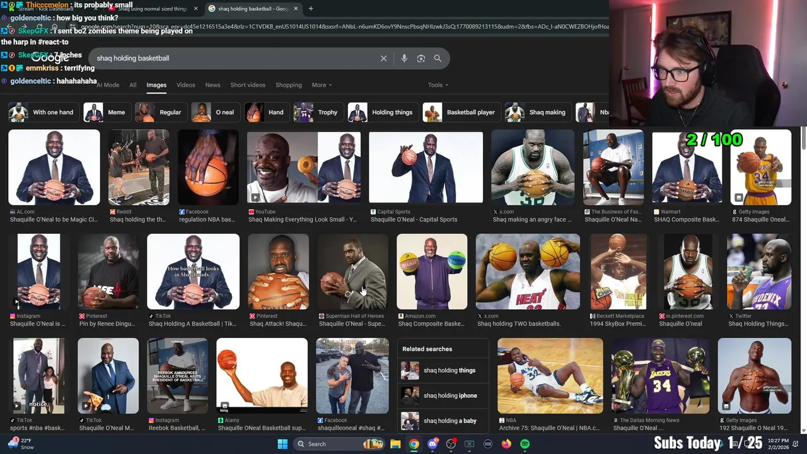Open the clock showing 10:27 PM
The width and height of the screenshot is (807, 454).
[x=779, y=444]
